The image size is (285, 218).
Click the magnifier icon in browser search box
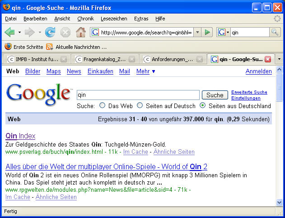click(x=275, y=32)
